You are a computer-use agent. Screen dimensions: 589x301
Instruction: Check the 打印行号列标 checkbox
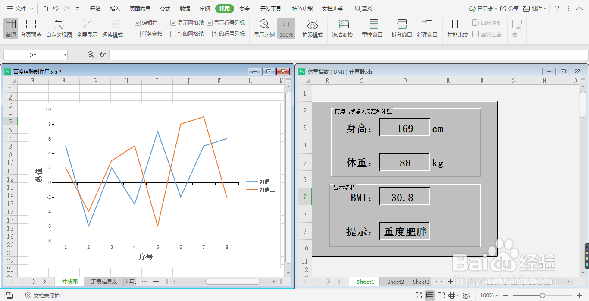[210, 34]
